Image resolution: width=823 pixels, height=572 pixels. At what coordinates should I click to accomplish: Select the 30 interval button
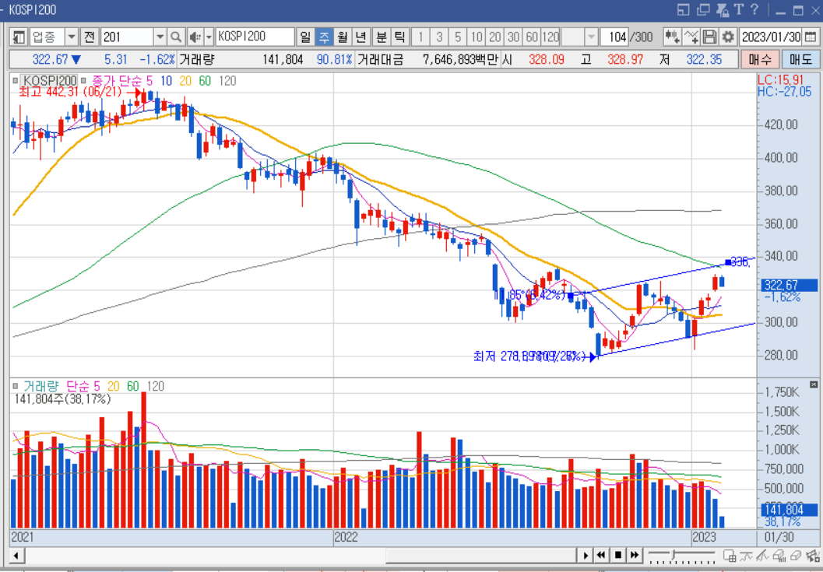513,37
